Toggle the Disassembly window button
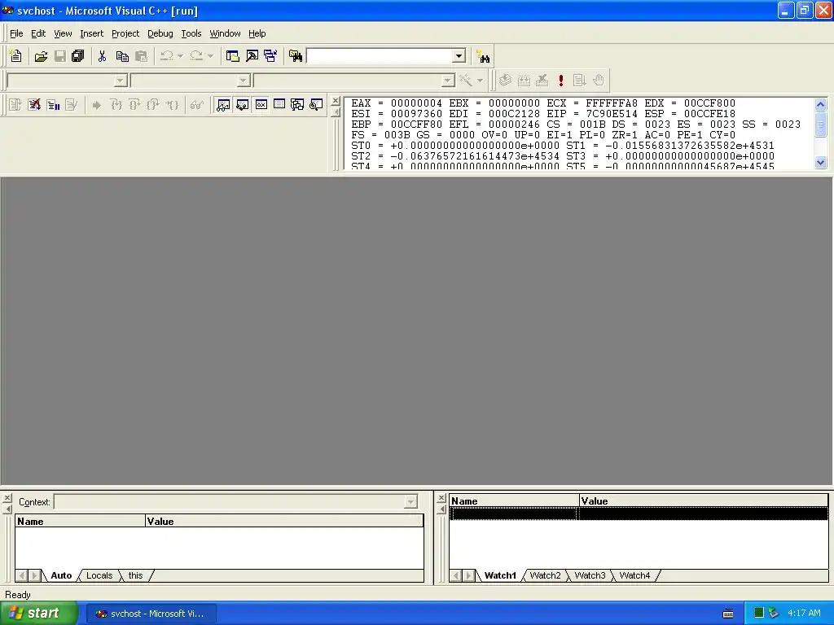 [317, 105]
